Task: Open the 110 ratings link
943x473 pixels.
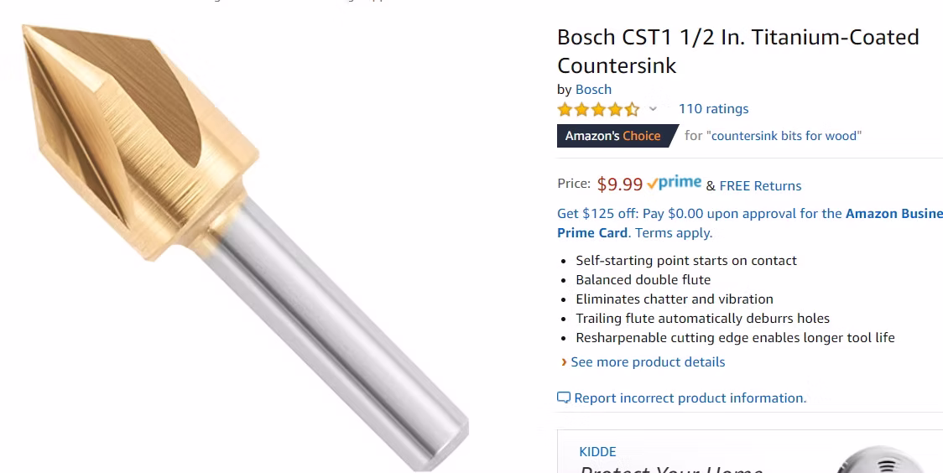Action: tap(713, 109)
